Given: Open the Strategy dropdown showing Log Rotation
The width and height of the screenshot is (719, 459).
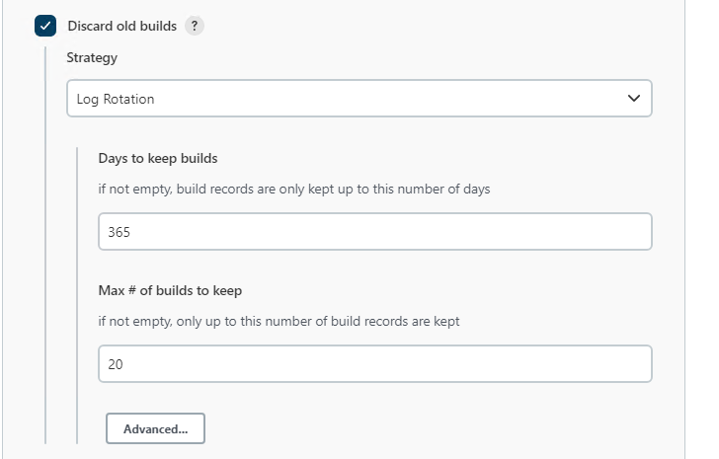Looking at the screenshot, I should 359,99.
